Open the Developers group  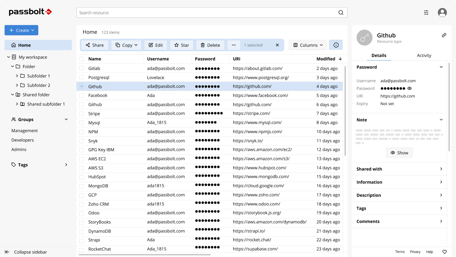pos(22,140)
